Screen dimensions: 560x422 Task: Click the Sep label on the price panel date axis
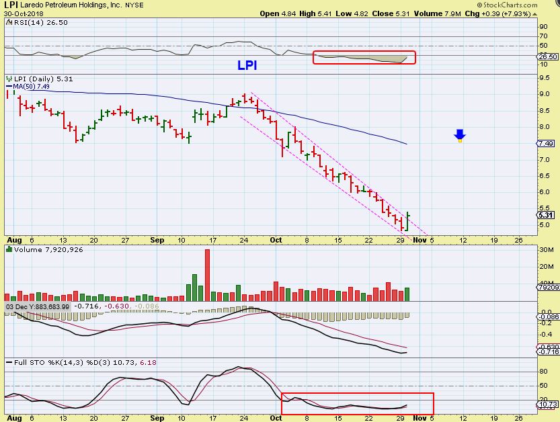[157, 241]
